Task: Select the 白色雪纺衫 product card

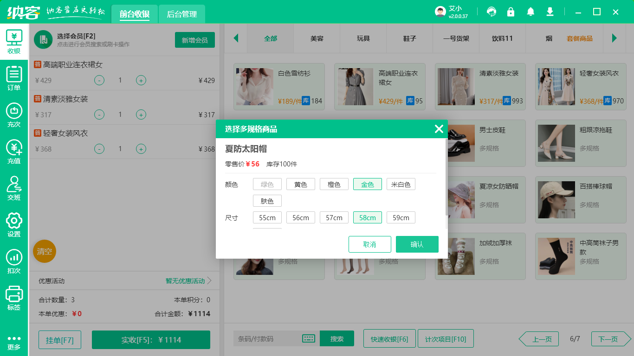Action: click(x=278, y=87)
